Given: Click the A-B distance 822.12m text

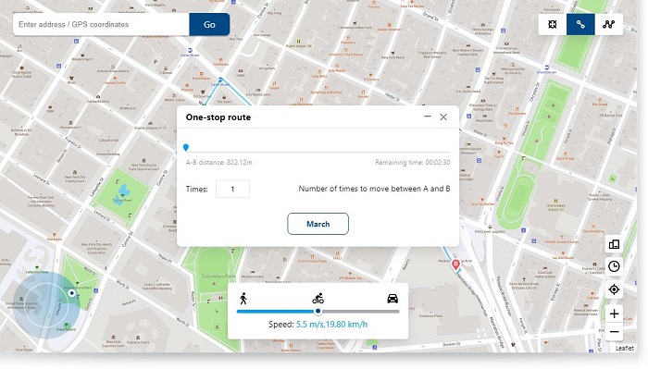Looking at the screenshot, I should point(219,162).
